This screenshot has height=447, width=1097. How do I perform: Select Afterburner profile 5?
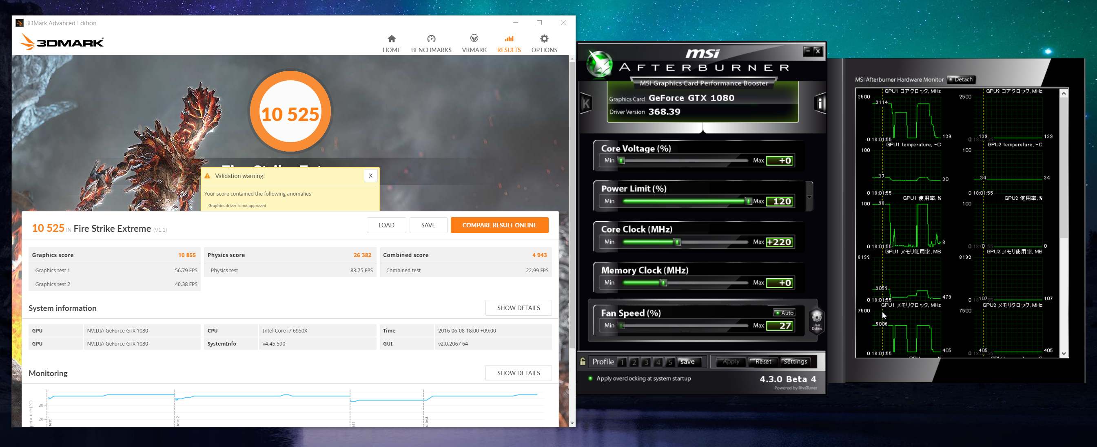669,362
